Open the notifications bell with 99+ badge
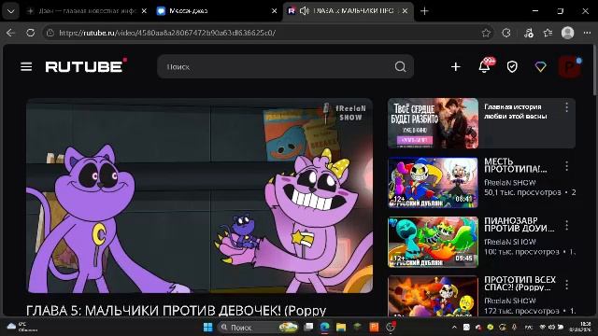 coord(485,66)
